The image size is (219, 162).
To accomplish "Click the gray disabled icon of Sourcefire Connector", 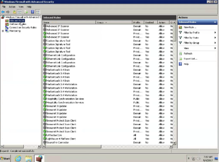I will coord(45,142).
